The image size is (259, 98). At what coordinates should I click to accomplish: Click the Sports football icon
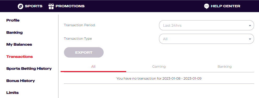tap(20, 6)
